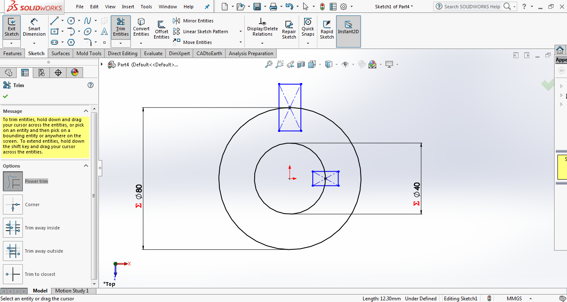Open the Trim Entities dropdown arrow

tap(120, 43)
